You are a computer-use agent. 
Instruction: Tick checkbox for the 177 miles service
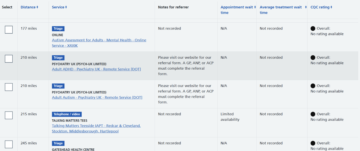point(9,30)
